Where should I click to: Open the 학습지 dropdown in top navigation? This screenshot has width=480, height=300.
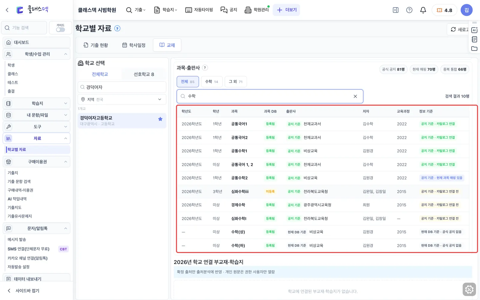pyautogui.click(x=166, y=10)
